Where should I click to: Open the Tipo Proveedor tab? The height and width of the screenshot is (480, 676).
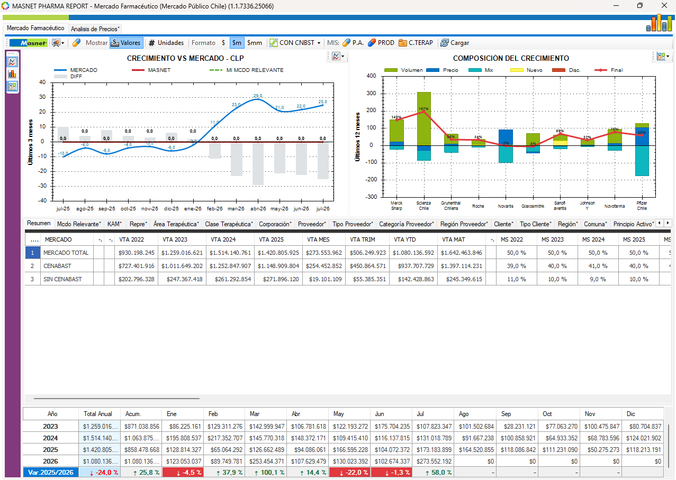click(x=353, y=224)
